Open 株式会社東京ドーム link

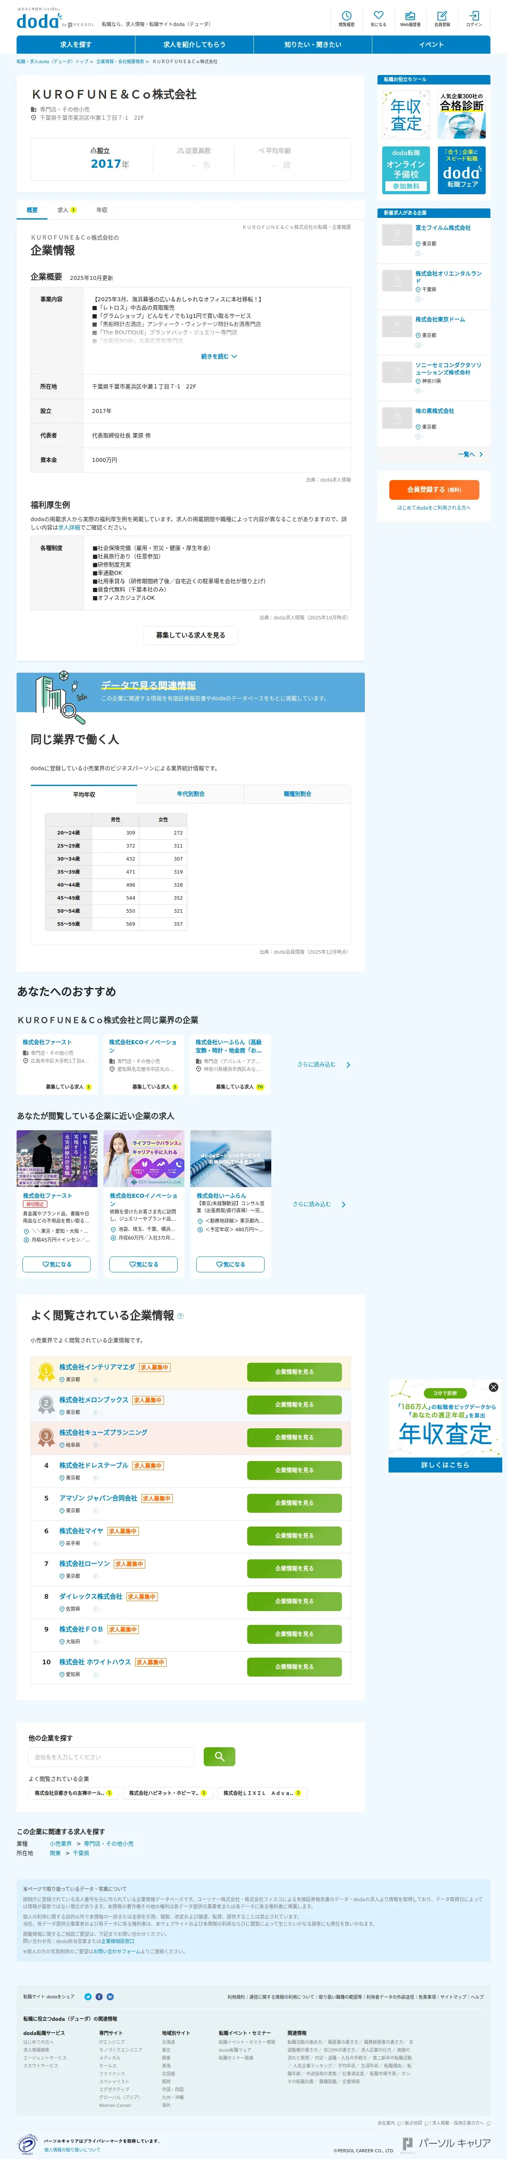(x=440, y=319)
